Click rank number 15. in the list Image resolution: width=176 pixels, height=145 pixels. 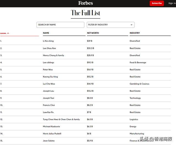tap(1, 141)
